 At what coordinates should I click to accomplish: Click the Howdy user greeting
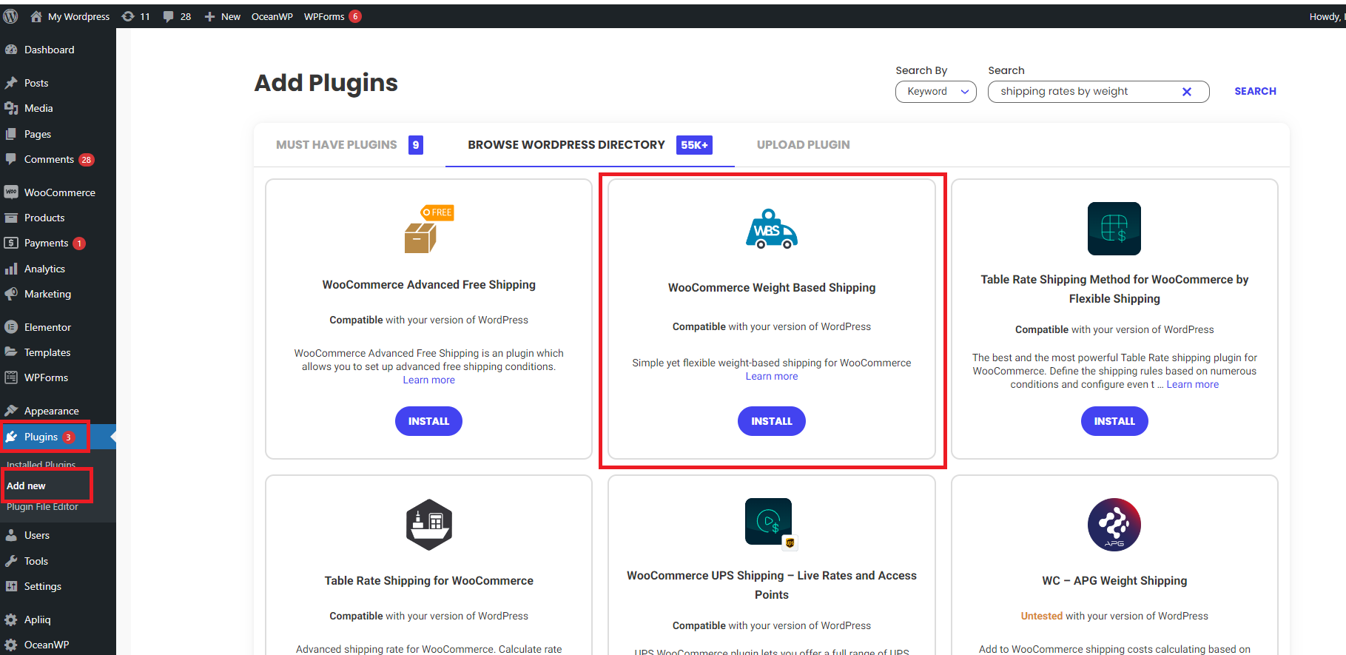[1327, 16]
